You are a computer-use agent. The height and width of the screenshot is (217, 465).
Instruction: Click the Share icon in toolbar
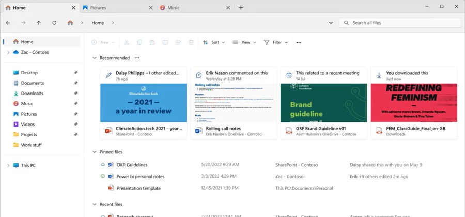point(178,42)
